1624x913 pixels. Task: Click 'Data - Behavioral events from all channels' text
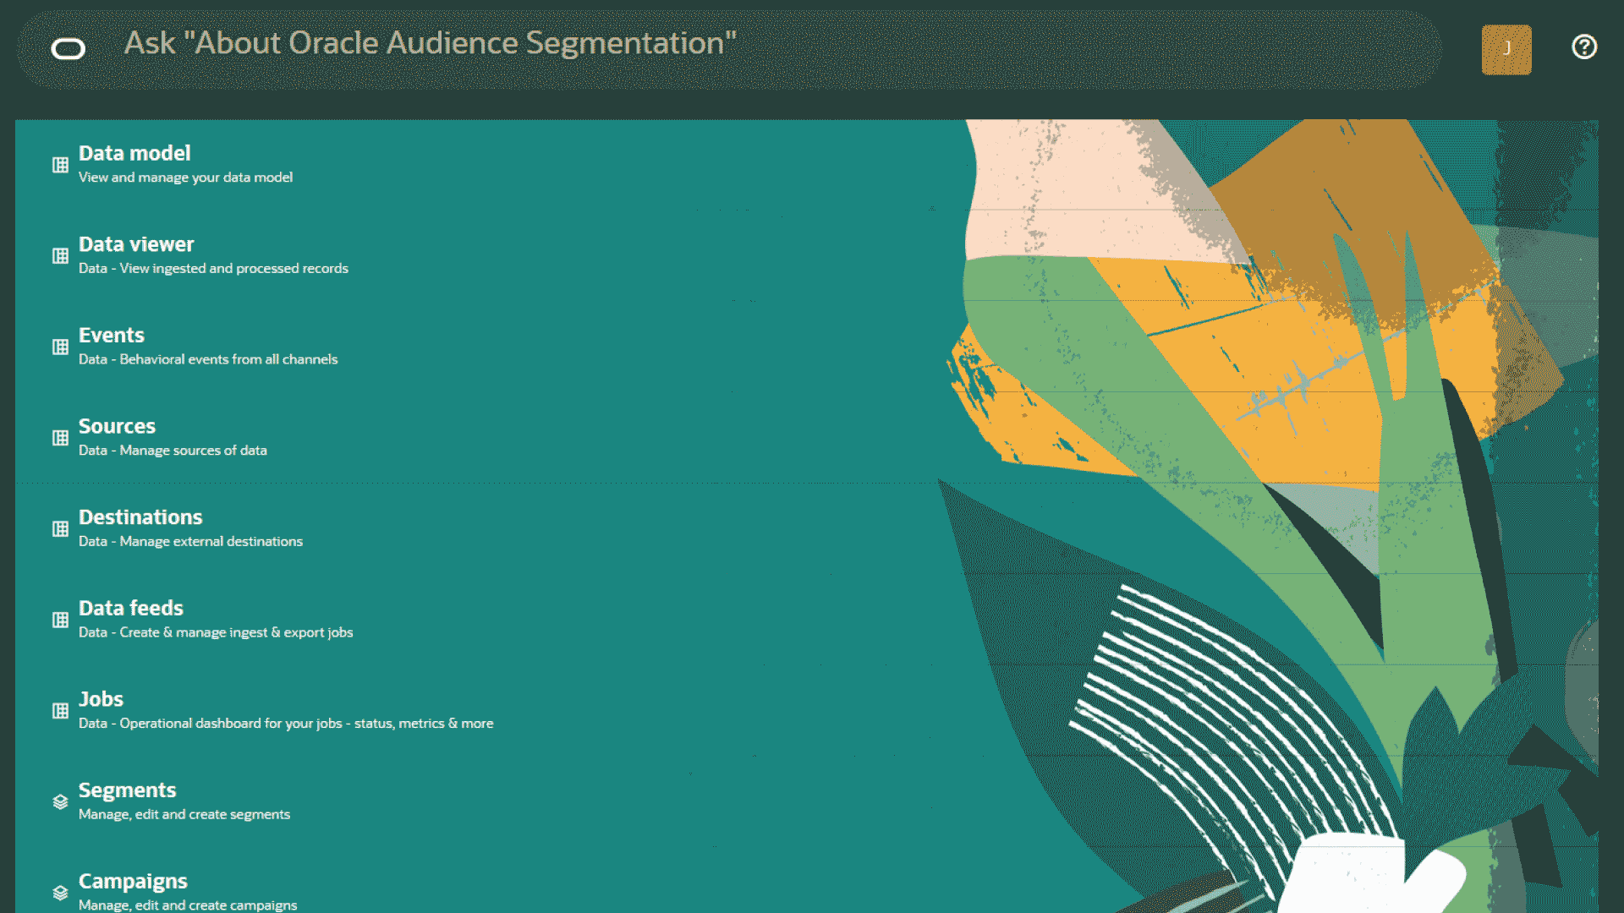[x=208, y=359]
